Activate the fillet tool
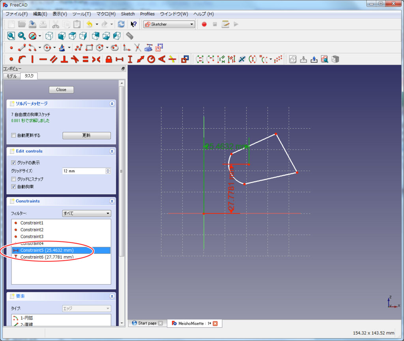This screenshot has height=341, width=404. tap(127, 48)
